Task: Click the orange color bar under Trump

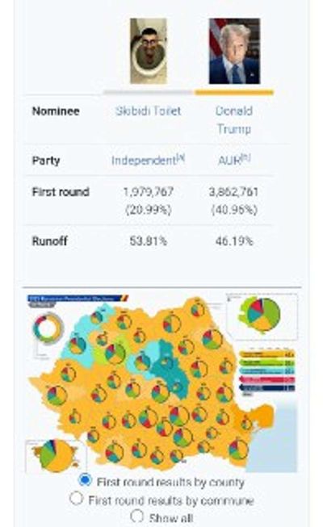Action: (234, 93)
